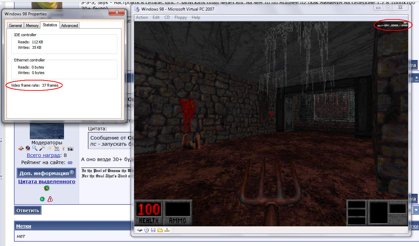
Task: Click the Метки header link
Action: tap(24, 226)
